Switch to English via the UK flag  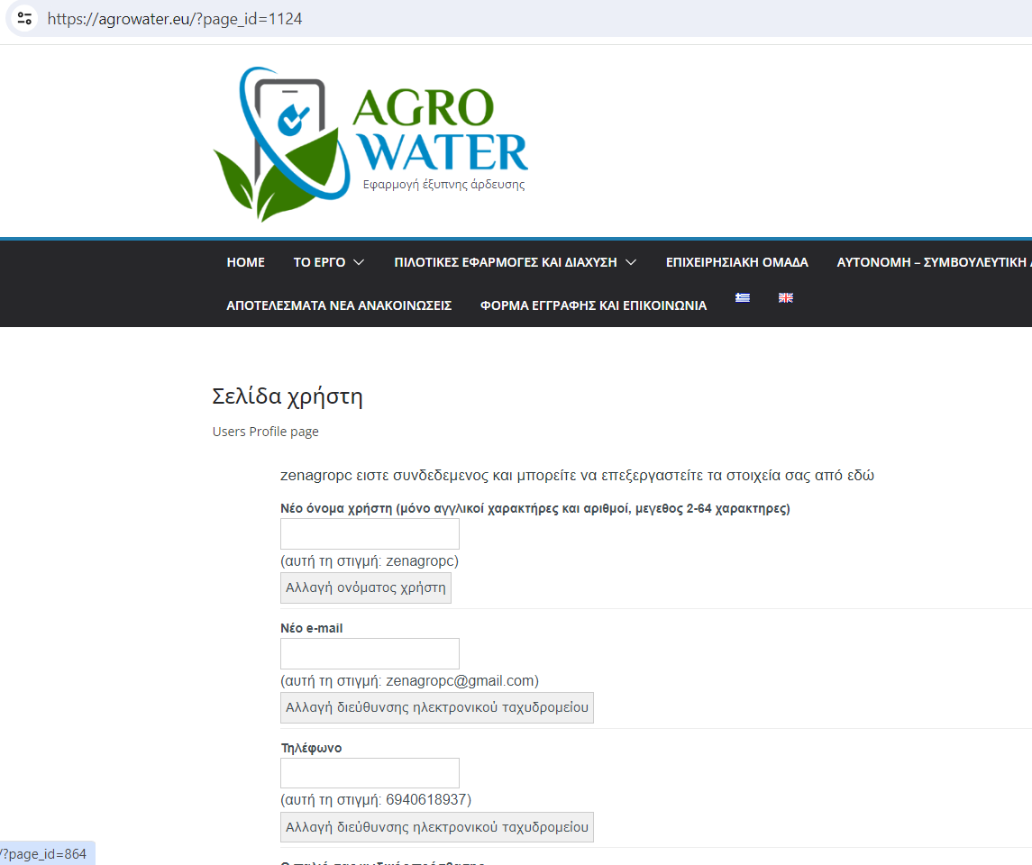tap(786, 298)
